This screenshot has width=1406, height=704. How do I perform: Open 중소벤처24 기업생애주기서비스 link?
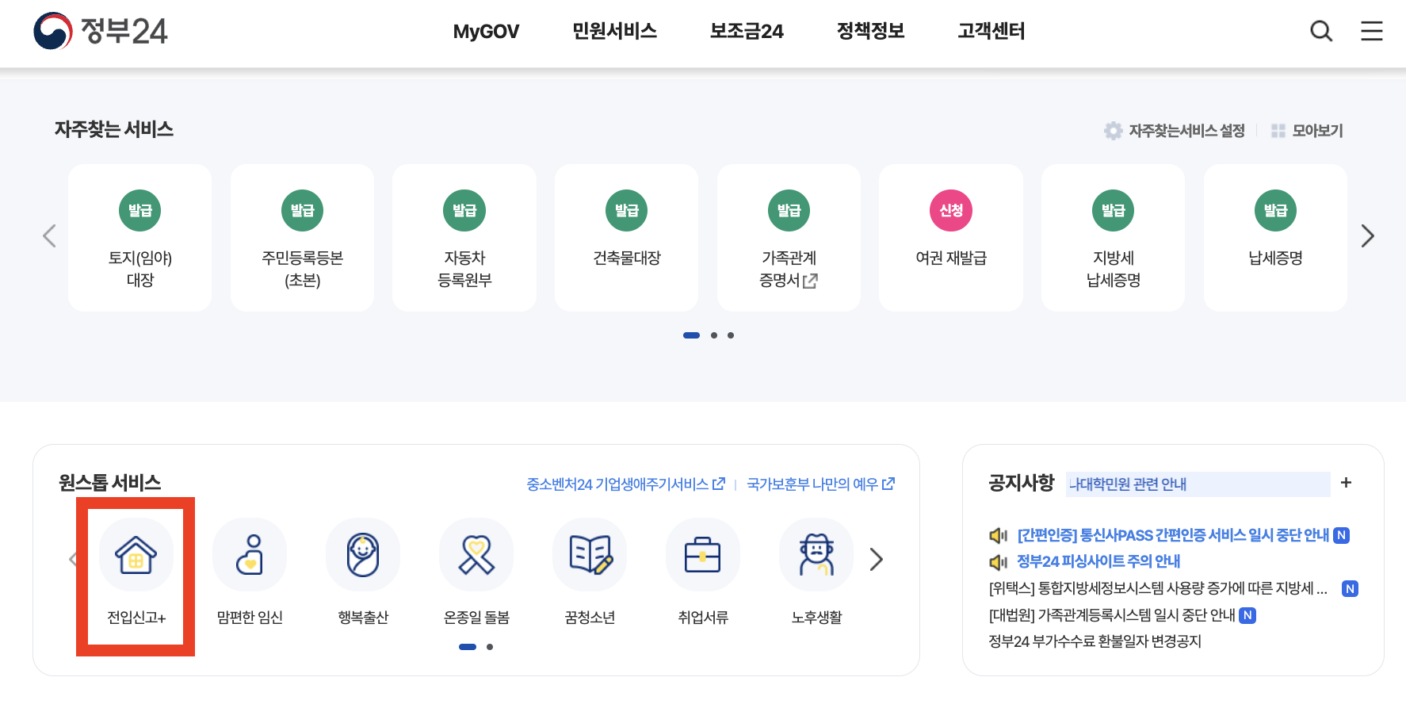point(625,484)
